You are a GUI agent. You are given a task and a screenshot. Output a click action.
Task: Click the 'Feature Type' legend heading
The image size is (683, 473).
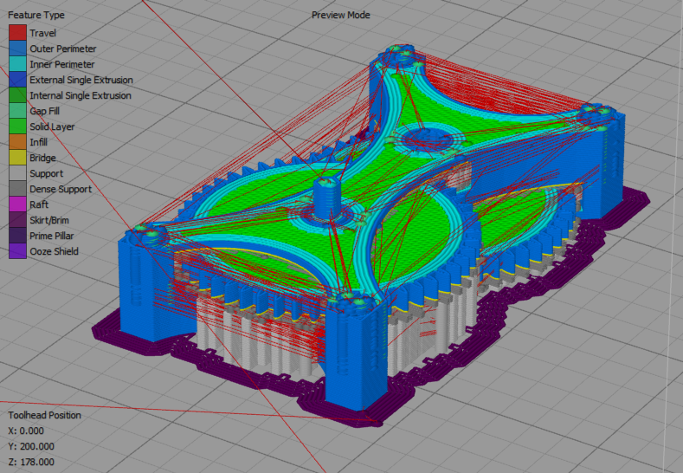(x=36, y=15)
